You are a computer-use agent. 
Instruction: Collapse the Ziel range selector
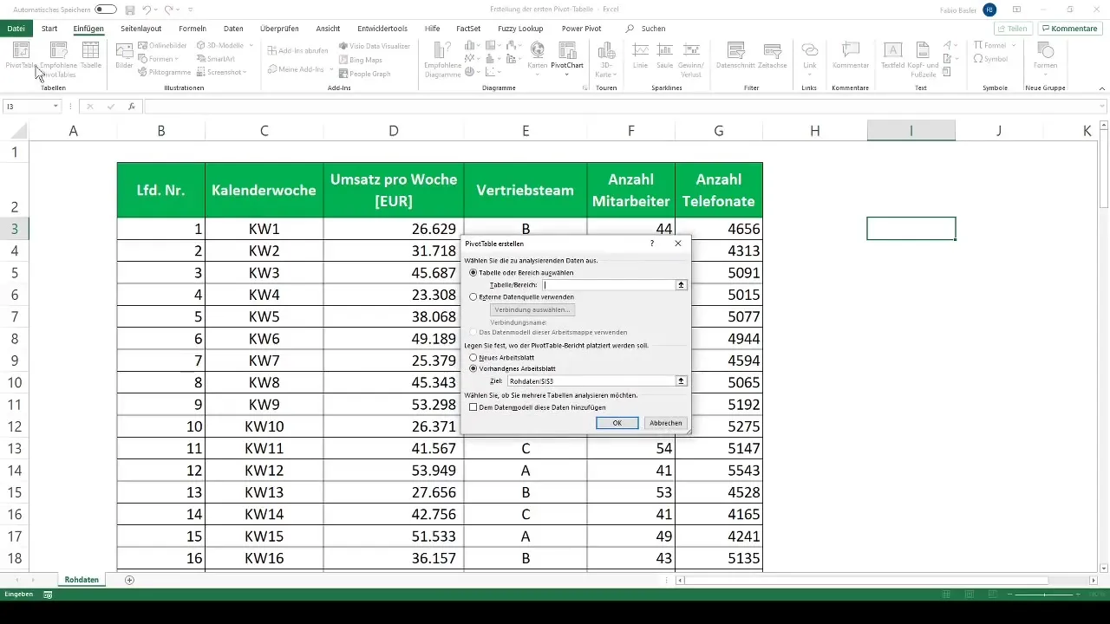coord(682,380)
